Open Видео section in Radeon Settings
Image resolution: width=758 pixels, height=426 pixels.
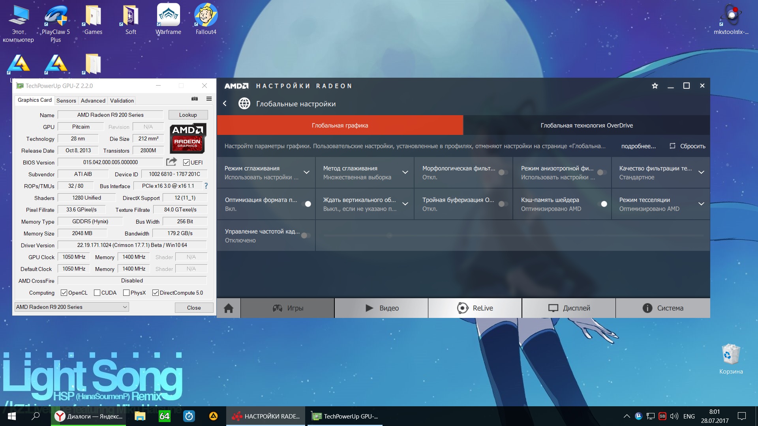tap(381, 308)
